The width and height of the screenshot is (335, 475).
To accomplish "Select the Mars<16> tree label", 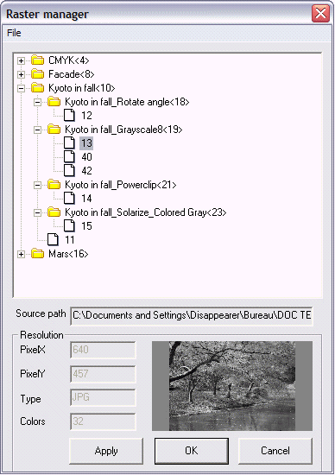I will coord(68,254).
